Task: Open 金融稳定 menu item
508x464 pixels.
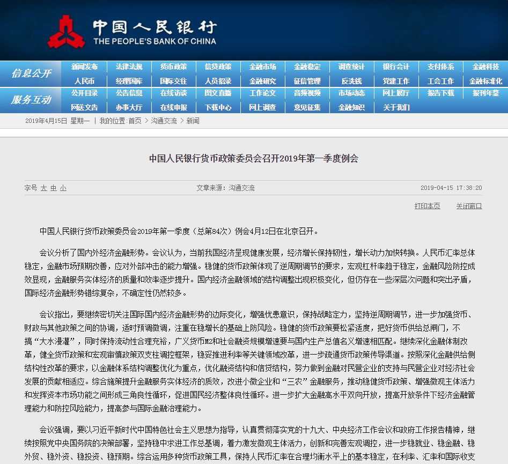Action: click(307, 67)
